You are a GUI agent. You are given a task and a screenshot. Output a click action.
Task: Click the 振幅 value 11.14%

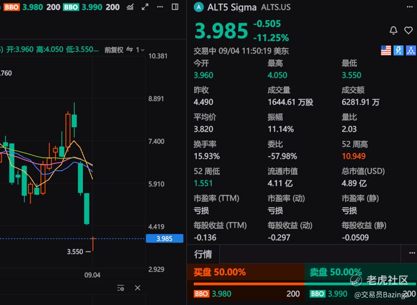pos(281,129)
